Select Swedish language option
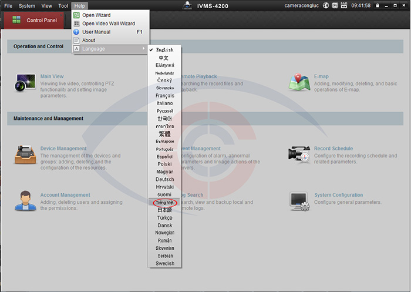 pyautogui.click(x=164, y=263)
